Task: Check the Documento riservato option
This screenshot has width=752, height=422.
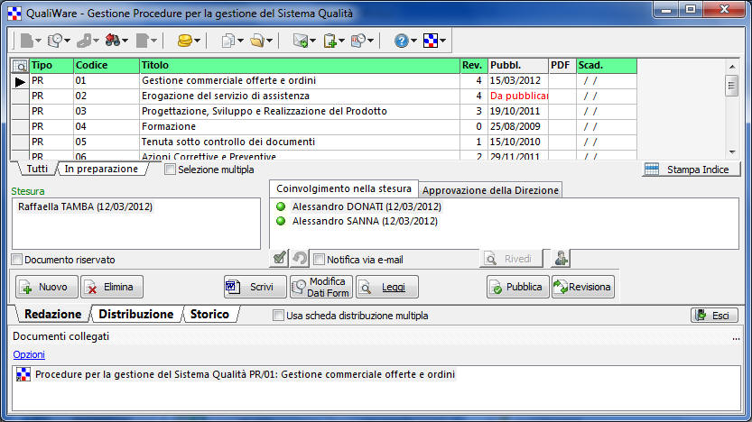Action: click(x=17, y=260)
